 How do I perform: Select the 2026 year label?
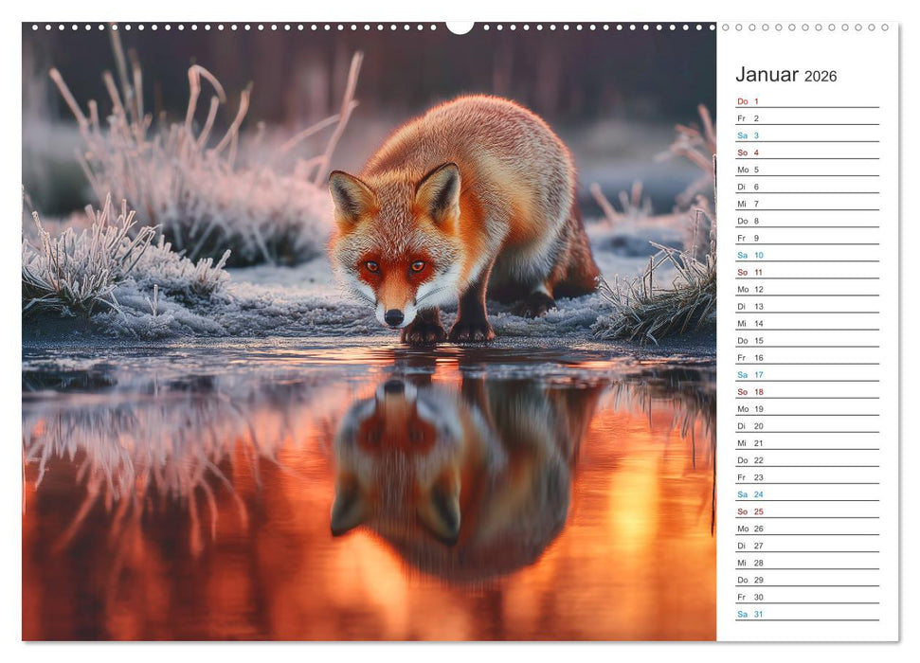(821, 77)
